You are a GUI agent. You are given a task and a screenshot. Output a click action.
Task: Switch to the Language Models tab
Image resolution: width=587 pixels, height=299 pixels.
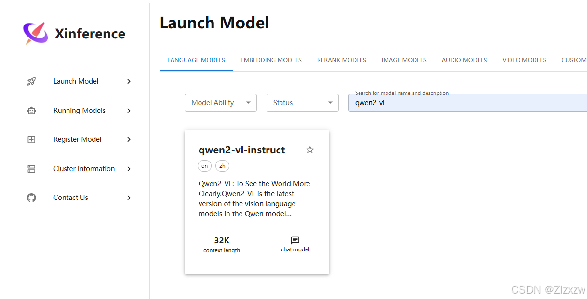click(196, 60)
